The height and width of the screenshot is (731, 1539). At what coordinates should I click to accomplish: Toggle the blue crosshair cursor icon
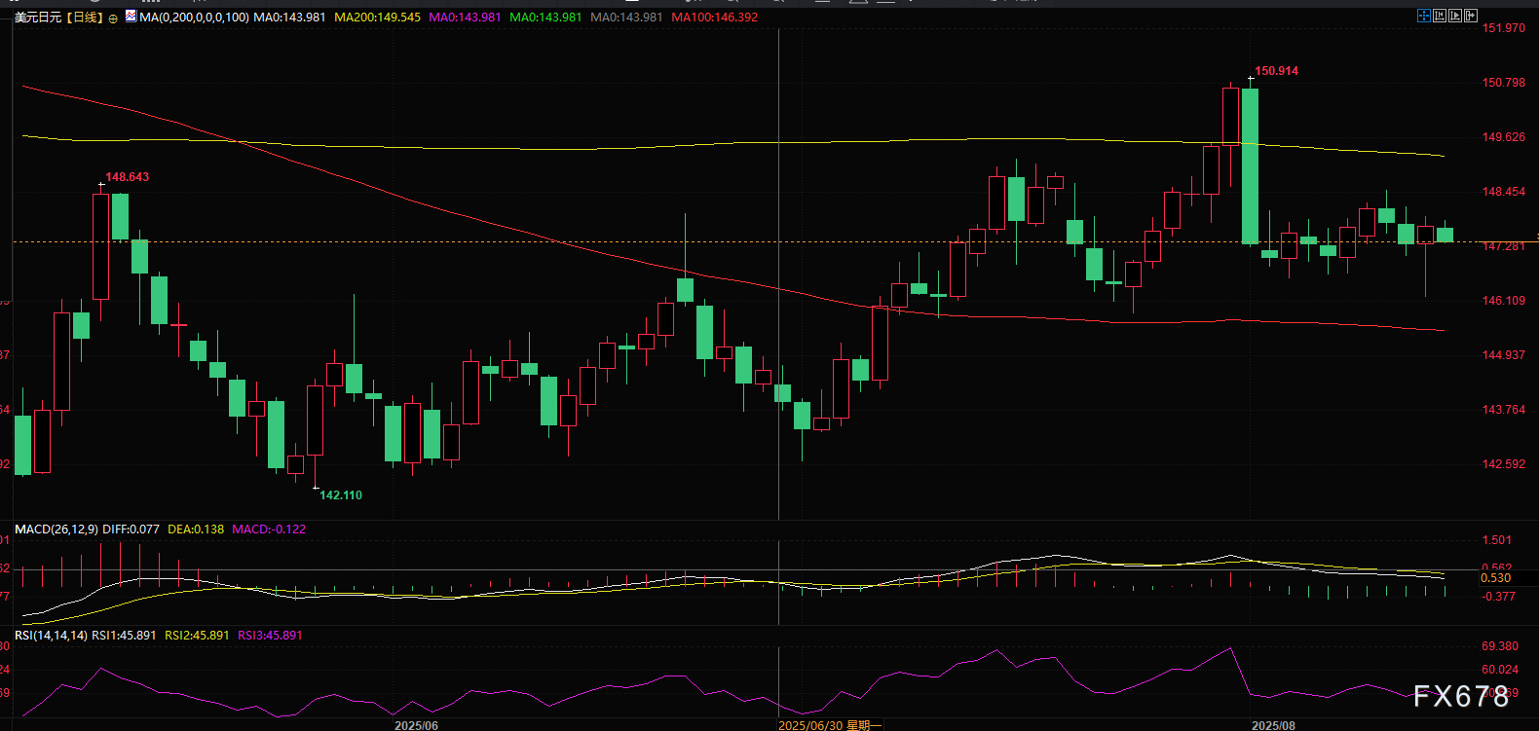coord(1424,16)
